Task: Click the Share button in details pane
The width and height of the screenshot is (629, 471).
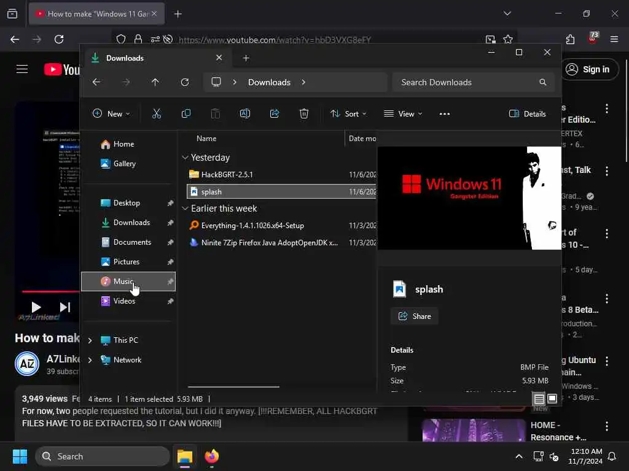Action: click(415, 316)
